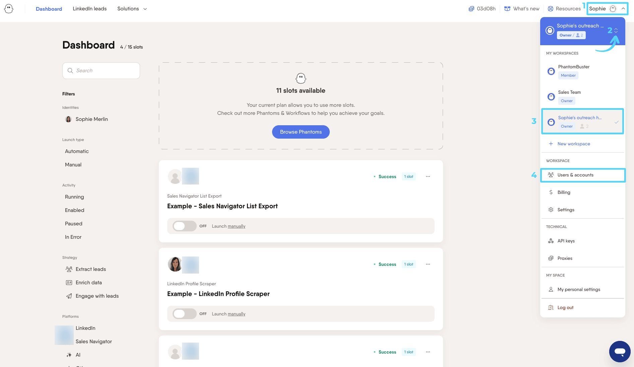Click the Search phantoms input field

click(x=101, y=71)
